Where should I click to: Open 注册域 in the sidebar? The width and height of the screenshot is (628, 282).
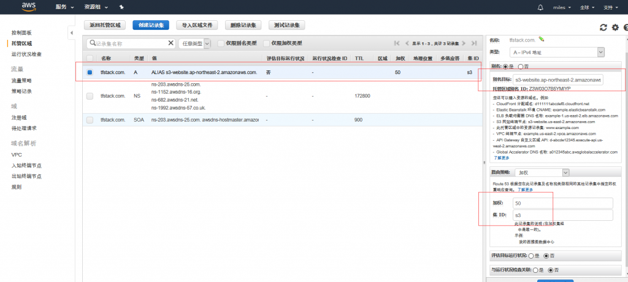point(19,117)
